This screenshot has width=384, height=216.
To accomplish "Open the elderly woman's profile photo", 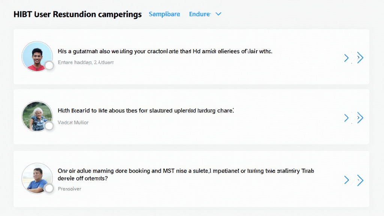I will [x=37, y=116].
